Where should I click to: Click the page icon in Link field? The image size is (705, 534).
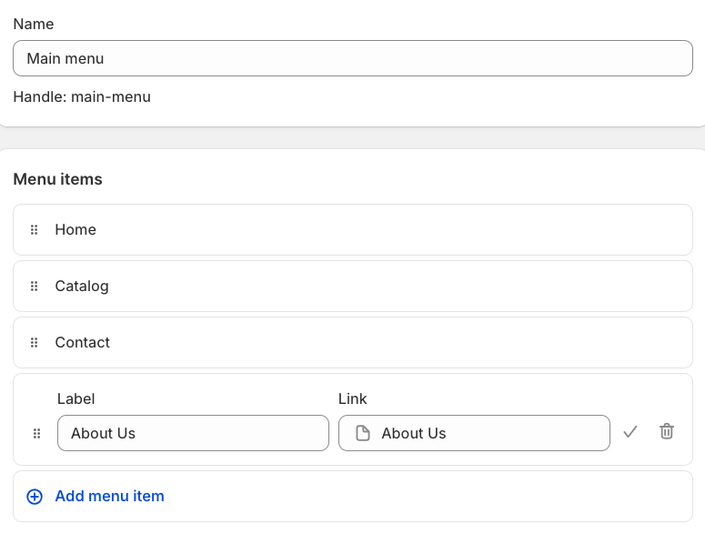pos(362,433)
